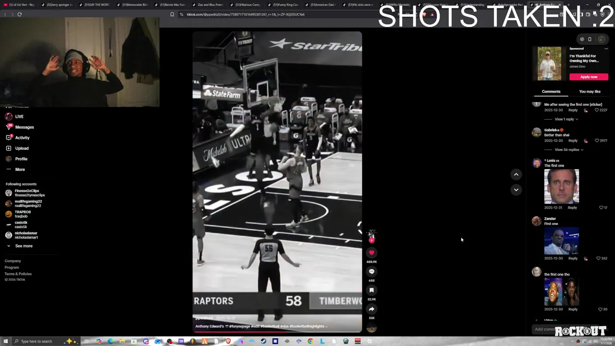The width and height of the screenshot is (615, 346).
Task: Open Gabriel's commenter avatar
Action: (537, 133)
